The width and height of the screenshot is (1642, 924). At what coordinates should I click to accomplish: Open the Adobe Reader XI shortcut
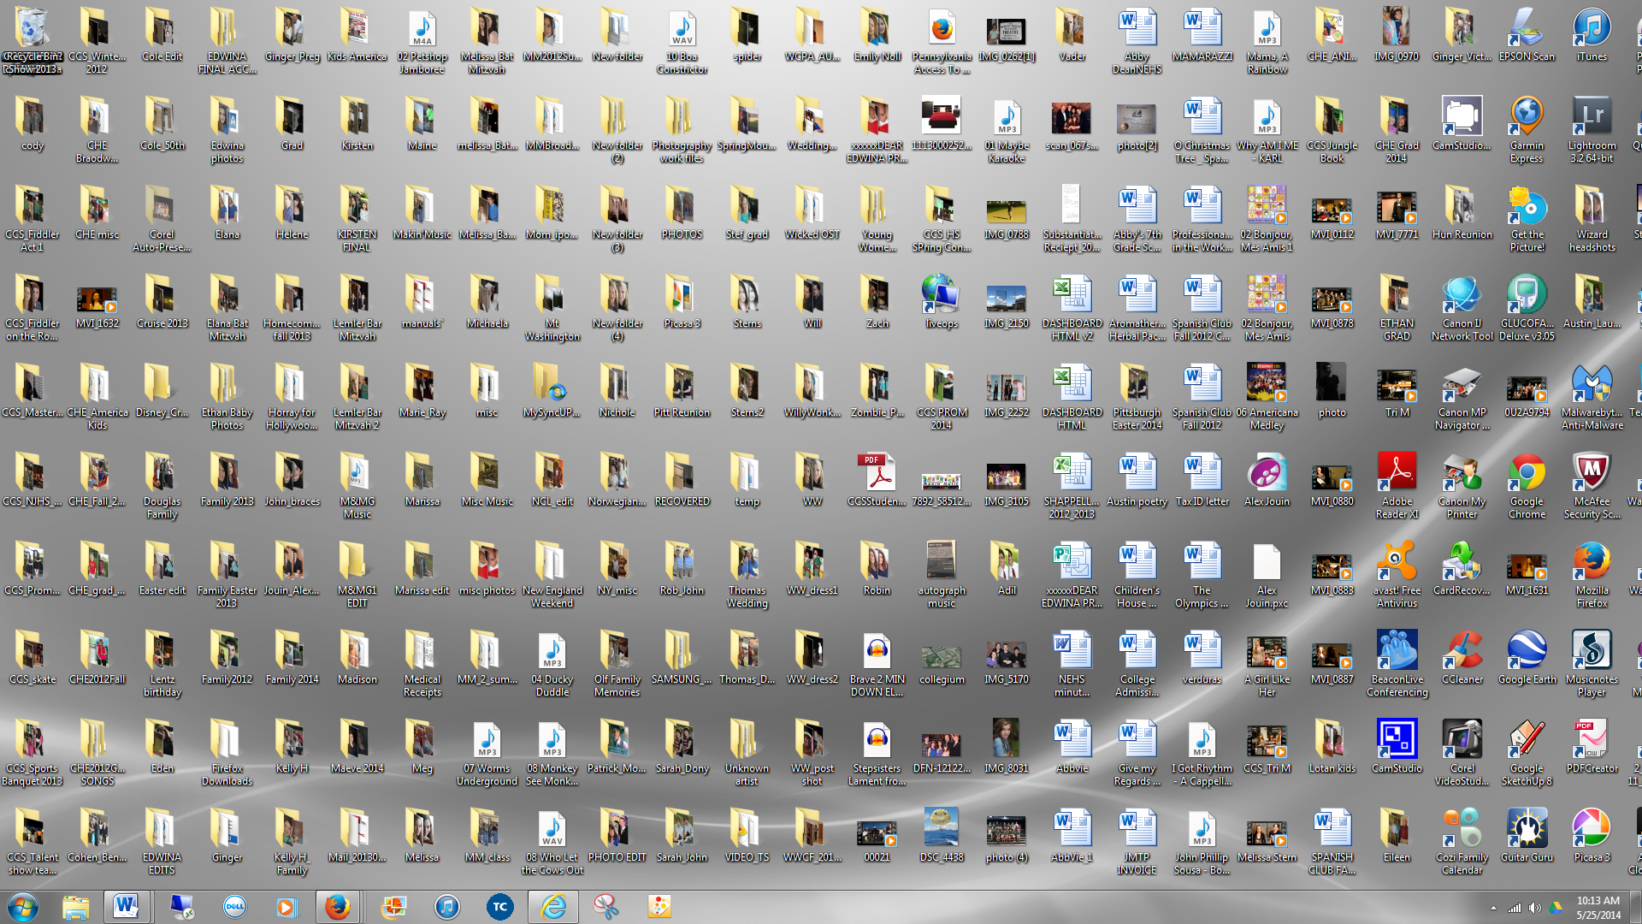click(x=1397, y=475)
